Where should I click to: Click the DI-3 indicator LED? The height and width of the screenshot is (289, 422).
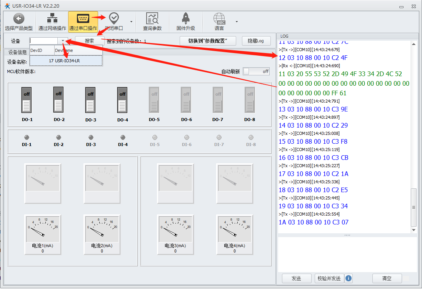coord(91,137)
